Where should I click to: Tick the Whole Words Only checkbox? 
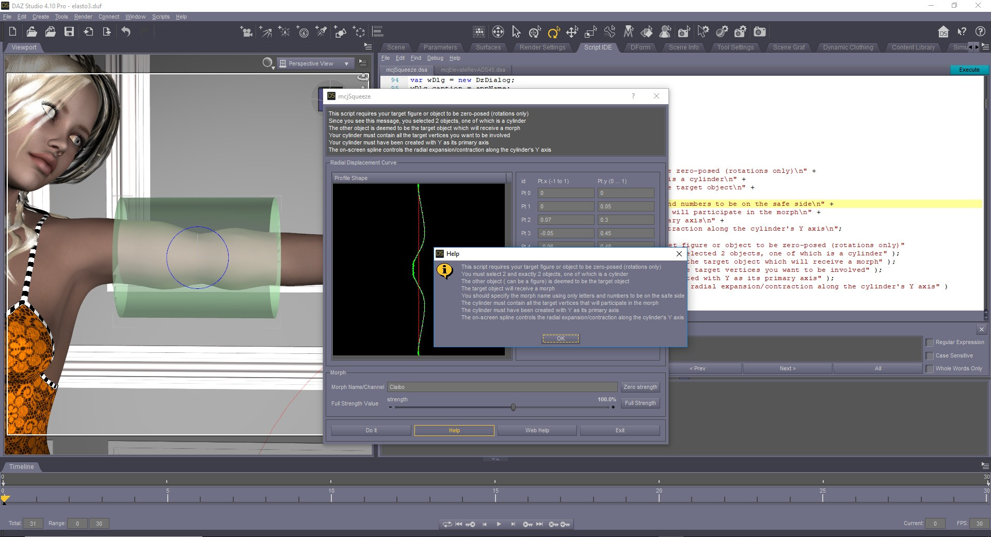coord(930,369)
